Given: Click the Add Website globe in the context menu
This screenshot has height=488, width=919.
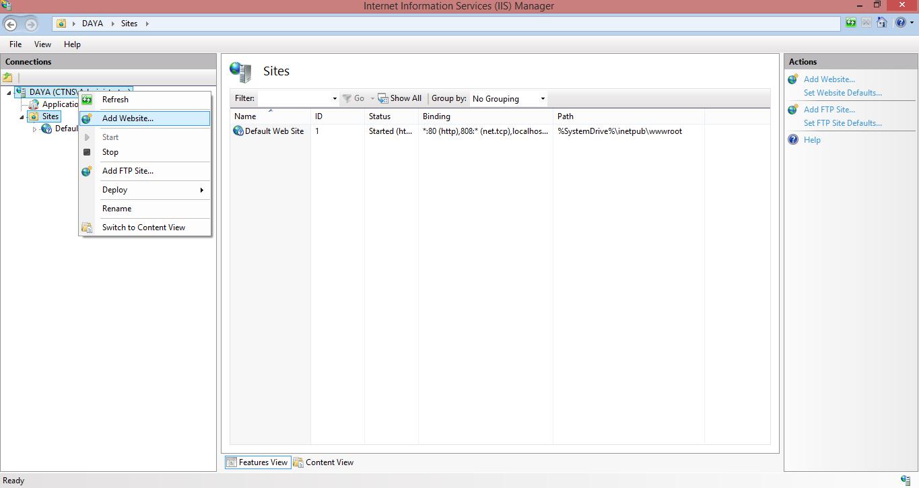Looking at the screenshot, I should [87, 118].
